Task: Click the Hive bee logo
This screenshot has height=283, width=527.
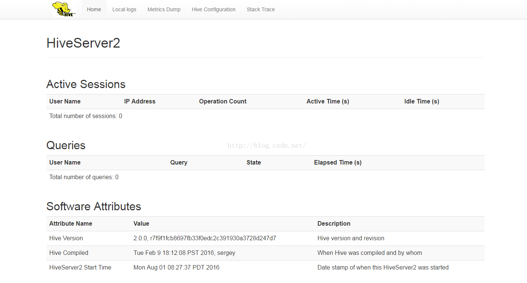Action: 64,9
